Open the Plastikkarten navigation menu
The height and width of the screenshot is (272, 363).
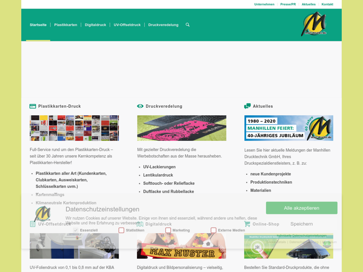coord(65,25)
